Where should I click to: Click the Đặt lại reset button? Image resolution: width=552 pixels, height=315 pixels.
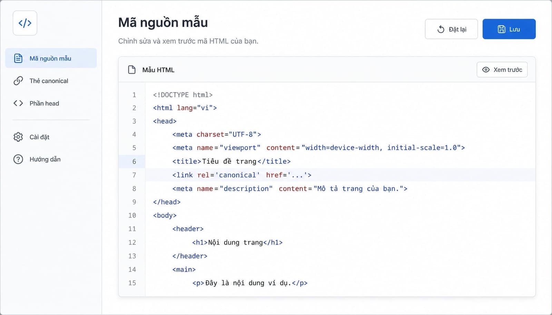pos(451,29)
